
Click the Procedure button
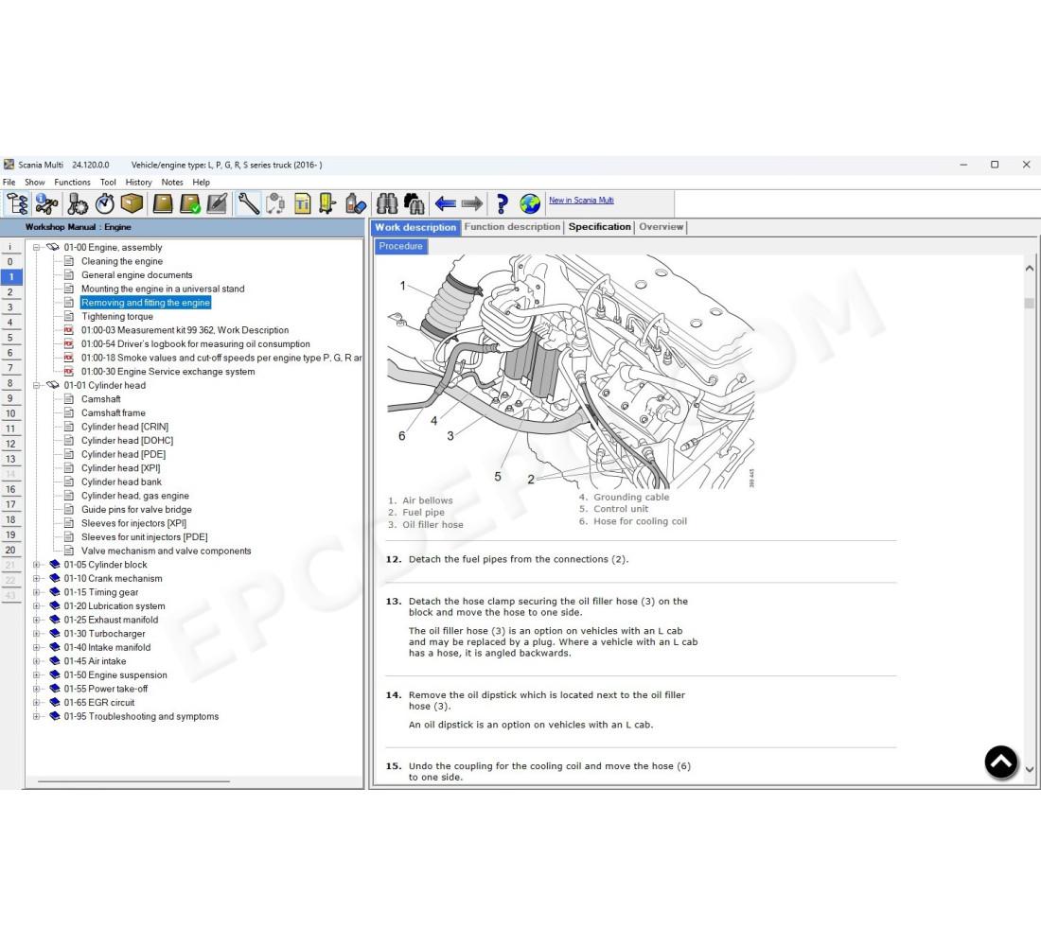(x=401, y=246)
